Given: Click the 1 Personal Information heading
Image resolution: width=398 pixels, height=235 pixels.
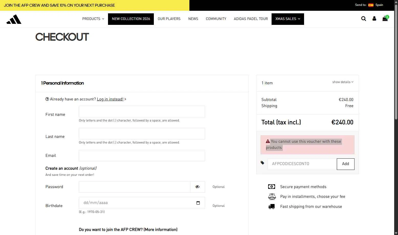Looking at the screenshot, I should click(x=62, y=83).
